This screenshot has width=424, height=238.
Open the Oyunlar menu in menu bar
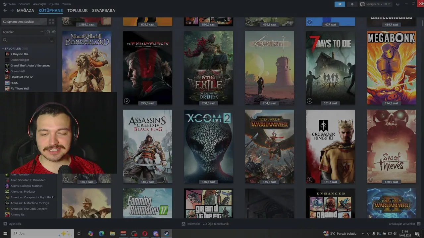point(54,4)
